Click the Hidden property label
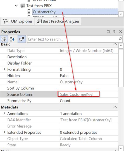The height and width of the screenshot is (151, 124). [x=14, y=76]
